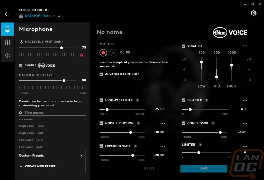The height and width of the screenshot is (180, 264).
Task: Click the back arrow icon
Action: coord(7,14)
